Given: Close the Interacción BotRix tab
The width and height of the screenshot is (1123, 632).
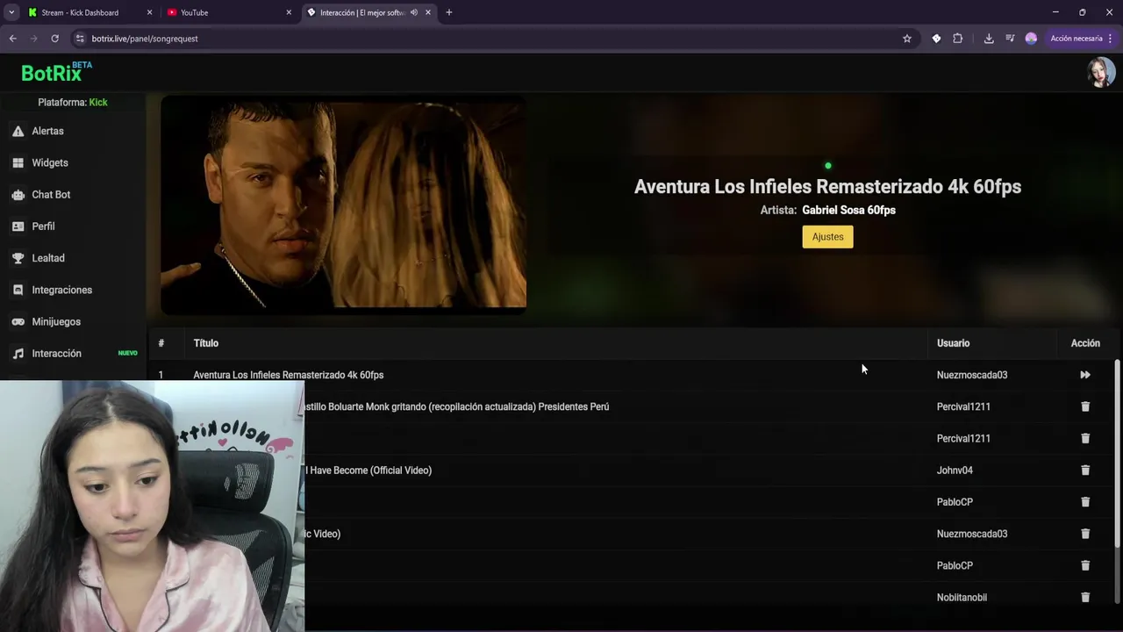Looking at the screenshot, I should coord(428,12).
